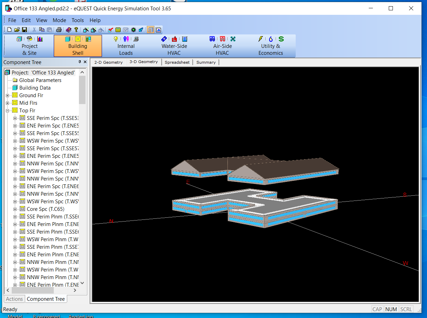
Task: Open the Water-Side HVAC module
Action: pos(174,46)
